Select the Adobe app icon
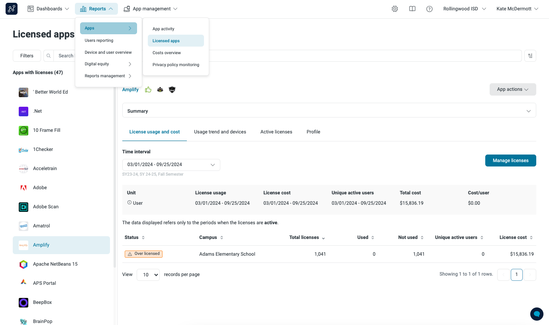This screenshot has width=549, height=325. pos(24,188)
